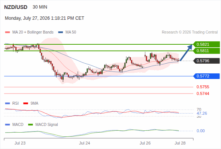Click the 30 MIN timeframe label
Screen dimensions: 221x149
40,7
